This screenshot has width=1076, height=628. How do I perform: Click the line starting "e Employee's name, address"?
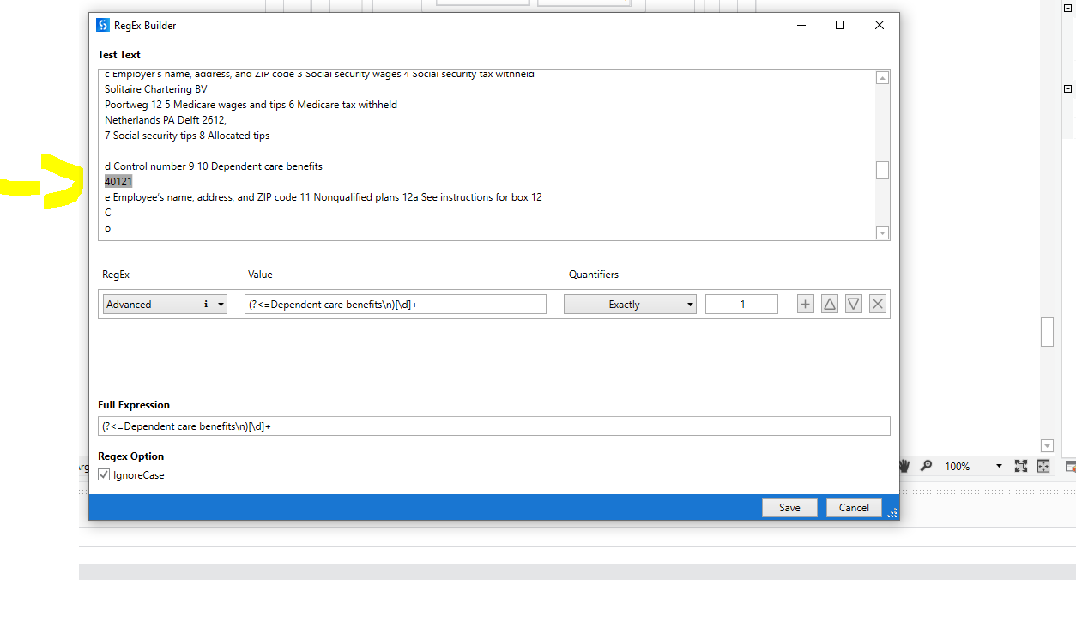click(323, 196)
